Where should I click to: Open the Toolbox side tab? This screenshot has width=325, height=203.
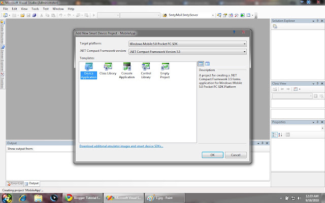pyautogui.click(x=3, y=80)
